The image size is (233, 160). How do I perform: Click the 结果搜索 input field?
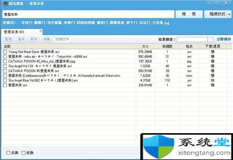point(192,39)
